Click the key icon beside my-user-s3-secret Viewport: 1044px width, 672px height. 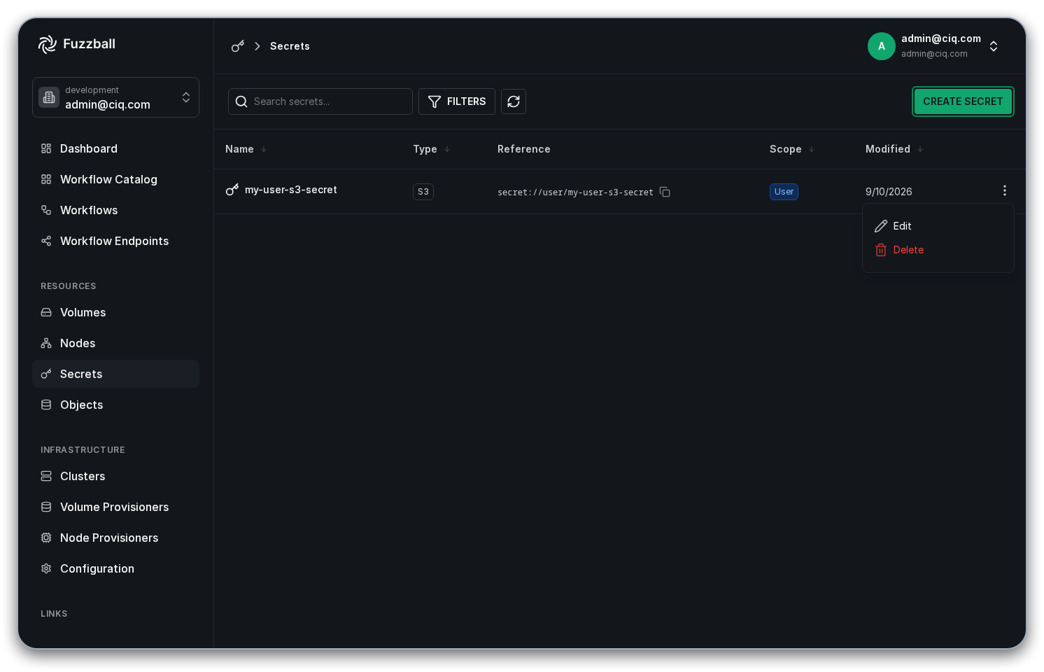(x=232, y=190)
